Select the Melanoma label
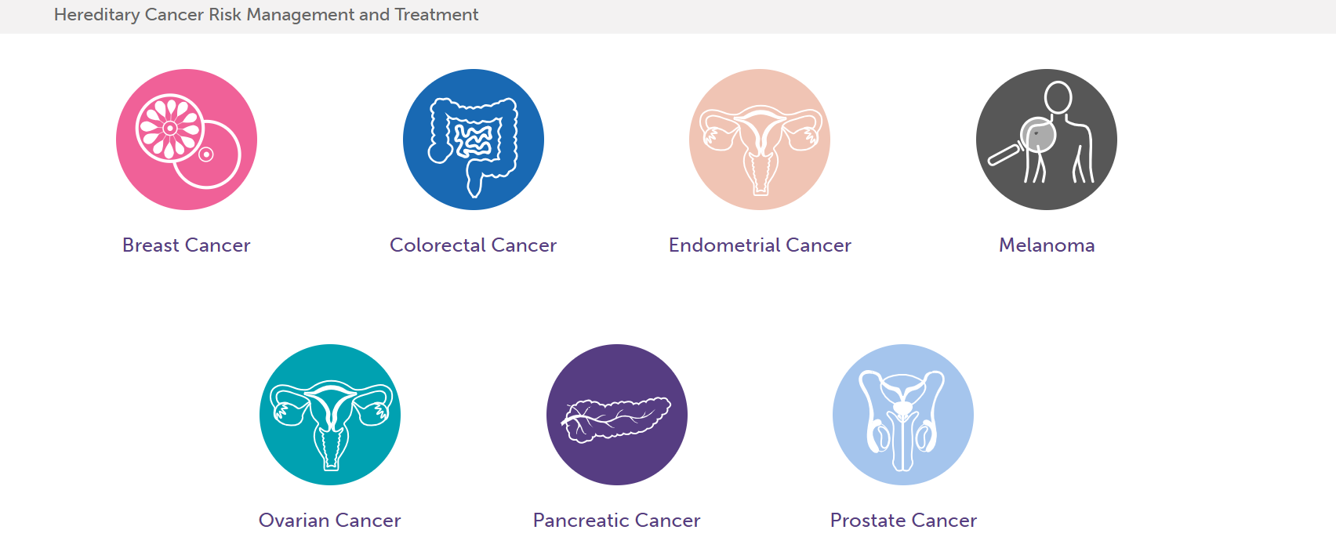This screenshot has width=1336, height=559. pos(1047,245)
